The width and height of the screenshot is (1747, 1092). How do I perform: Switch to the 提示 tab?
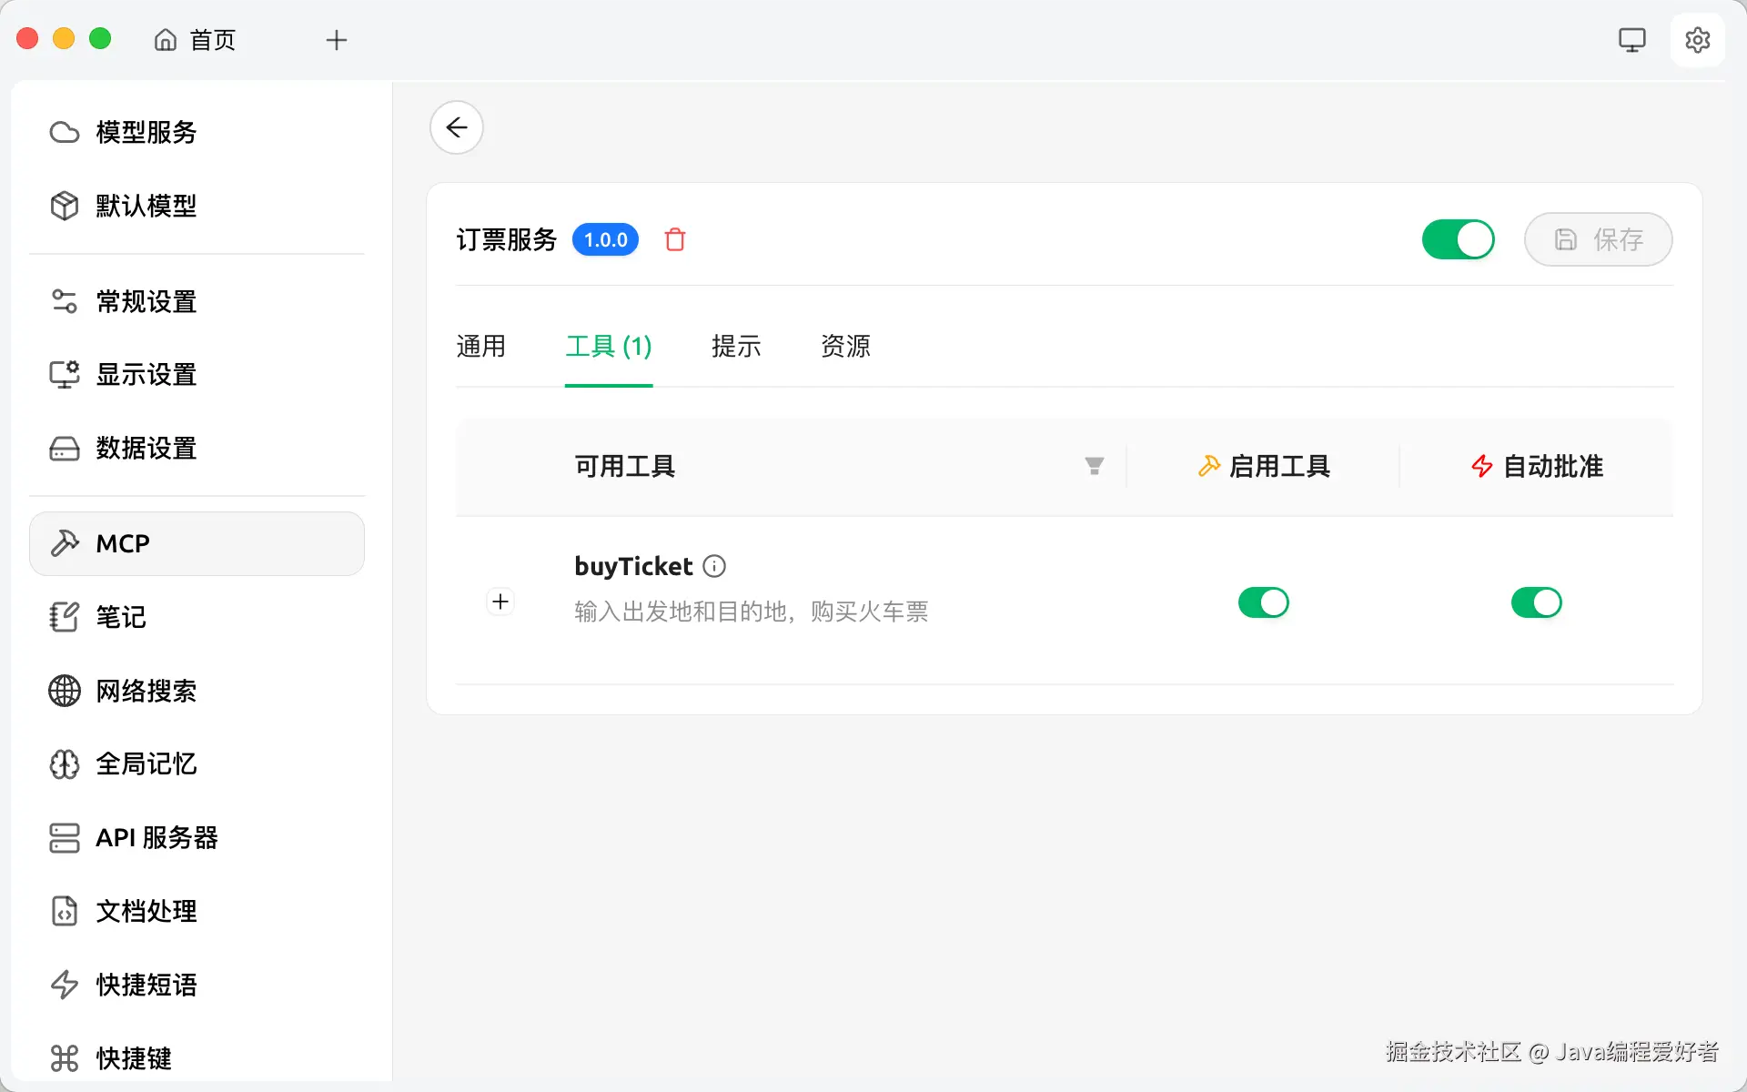point(736,346)
